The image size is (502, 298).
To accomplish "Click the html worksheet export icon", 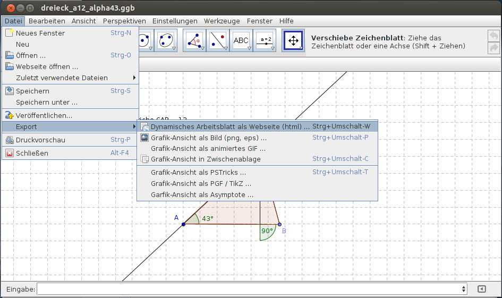I will click(144, 127).
